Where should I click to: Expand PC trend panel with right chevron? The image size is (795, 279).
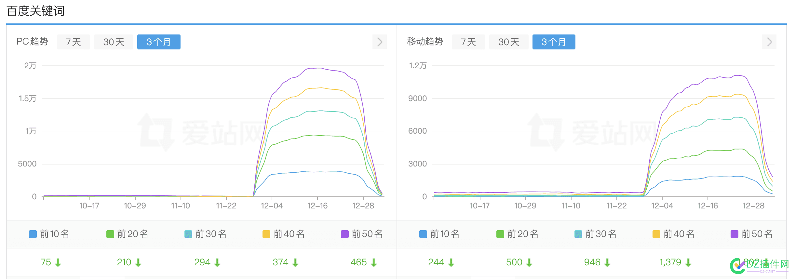pyautogui.click(x=380, y=42)
